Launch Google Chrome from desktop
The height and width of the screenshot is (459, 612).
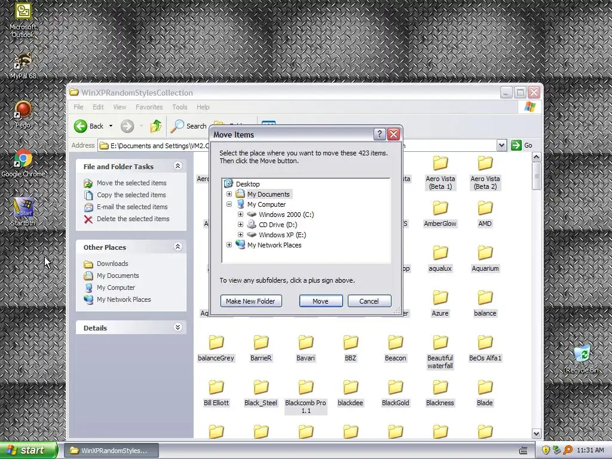(23, 163)
